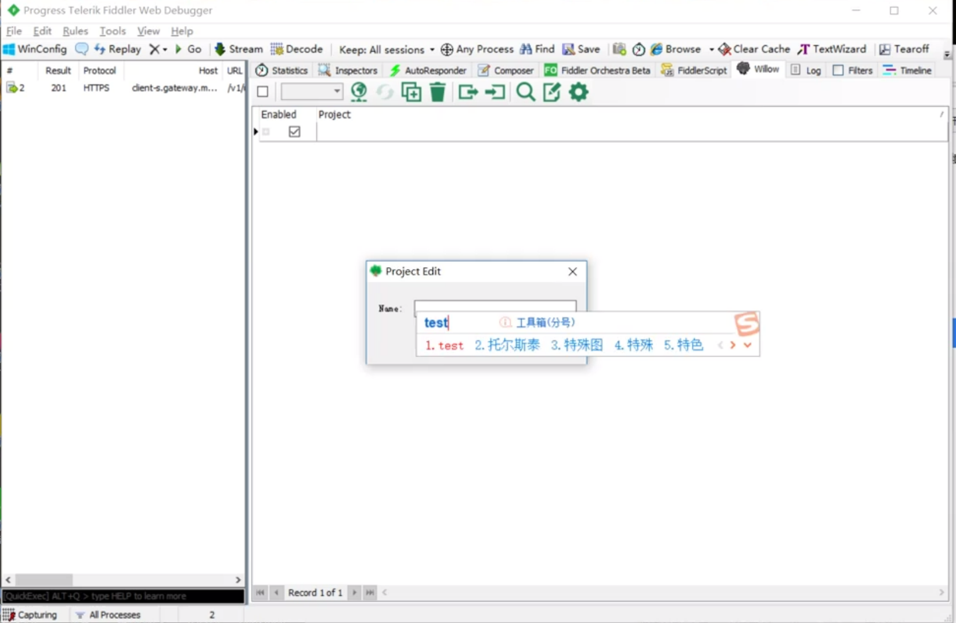Click the 工具箱(分号) toolbox hint
The image size is (956, 623).
537,322
